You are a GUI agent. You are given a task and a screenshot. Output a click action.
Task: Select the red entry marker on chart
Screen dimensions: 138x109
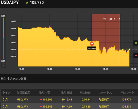coord(92,43)
